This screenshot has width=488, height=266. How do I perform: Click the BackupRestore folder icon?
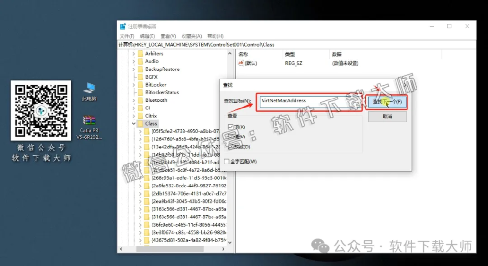(140, 69)
